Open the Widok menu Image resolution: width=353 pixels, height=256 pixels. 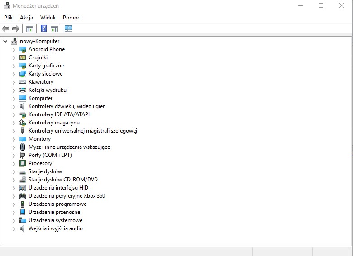[48, 18]
